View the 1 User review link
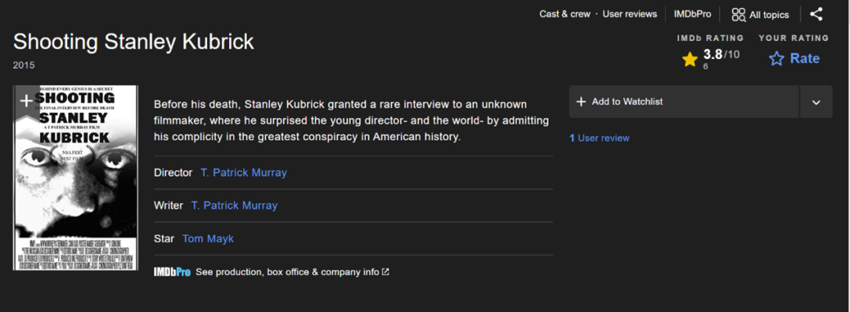850x312 pixels. pos(599,138)
